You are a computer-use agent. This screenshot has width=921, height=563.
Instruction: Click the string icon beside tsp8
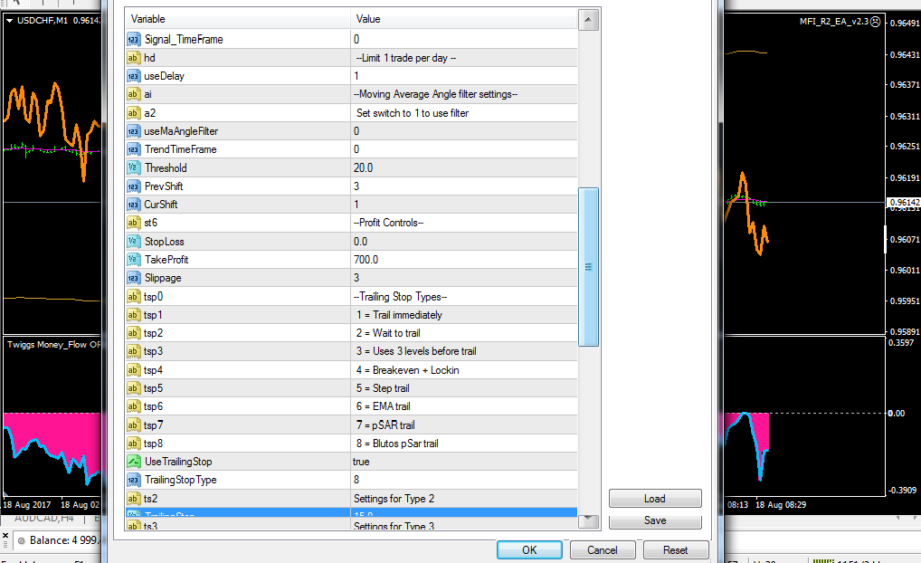pyautogui.click(x=133, y=444)
